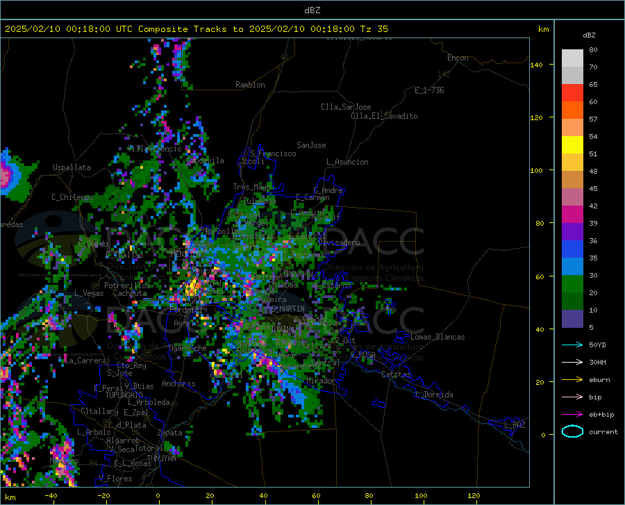Click the 'dBZ' title at window top
Image resolution: width=625 pixels, height=505 pixels.
click(312, 10)
